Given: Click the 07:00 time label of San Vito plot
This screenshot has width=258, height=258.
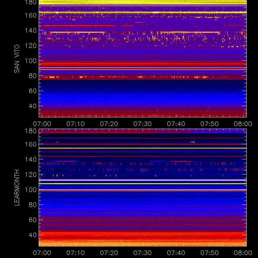Looking at the screenshot, I should [42, 124].
